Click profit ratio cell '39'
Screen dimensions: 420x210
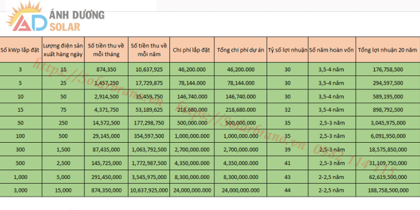pyautogui.click(x=287, y=150)
